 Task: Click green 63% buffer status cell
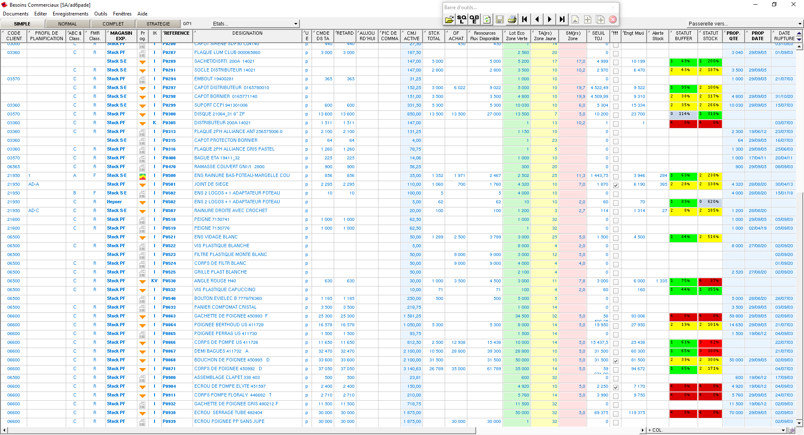pyautogui.click(x=683, y=176)
